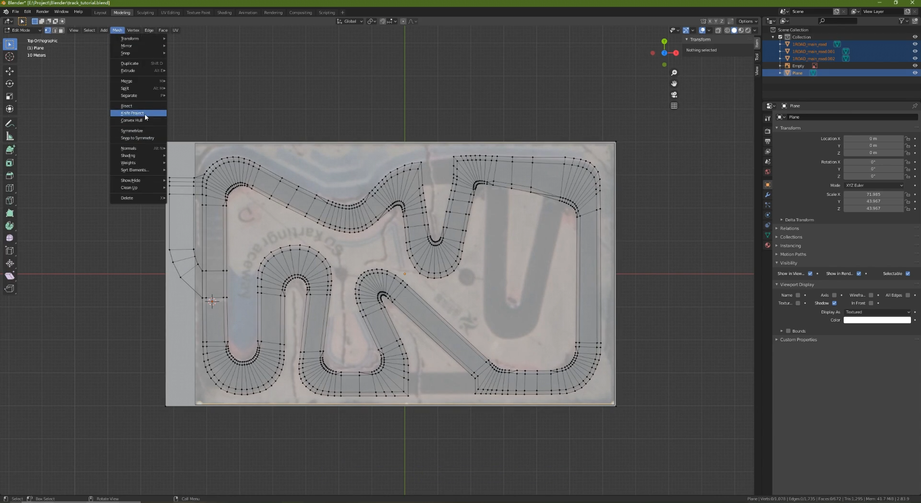The height and width of the screenshot is (503, 921).
Task: Click the Scale X value field
Action: tap(873, 194)
